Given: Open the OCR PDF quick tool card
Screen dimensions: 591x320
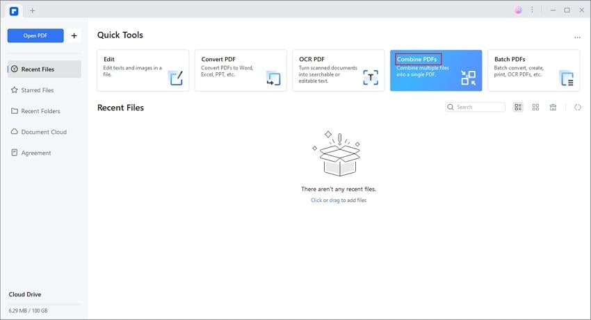Looking at the screenshot, I should pyautogui.click(x=338, y=70).
